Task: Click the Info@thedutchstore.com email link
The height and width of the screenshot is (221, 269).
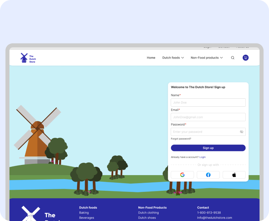Action: coord(214,218)
